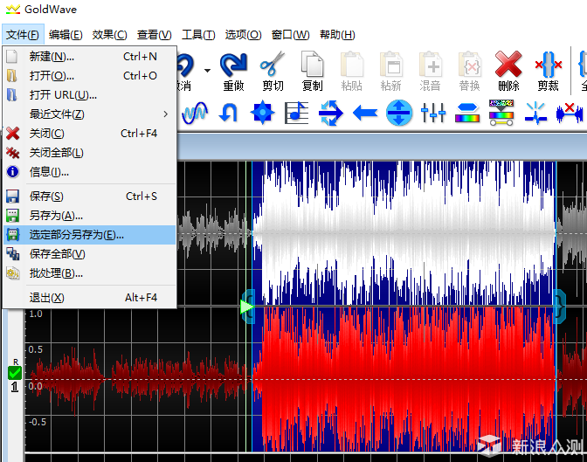This screenshot has width=587, height=462.
Task: Choose Information (信息) menu item
Action: [89, 172]
